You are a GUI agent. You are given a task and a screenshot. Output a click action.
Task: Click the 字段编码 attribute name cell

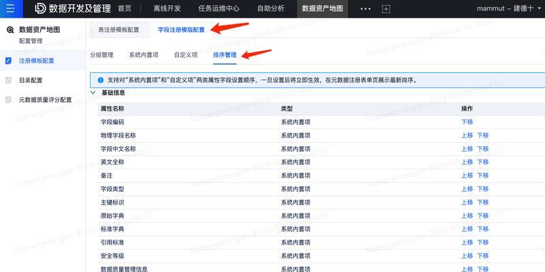click(x=112, y=122)
